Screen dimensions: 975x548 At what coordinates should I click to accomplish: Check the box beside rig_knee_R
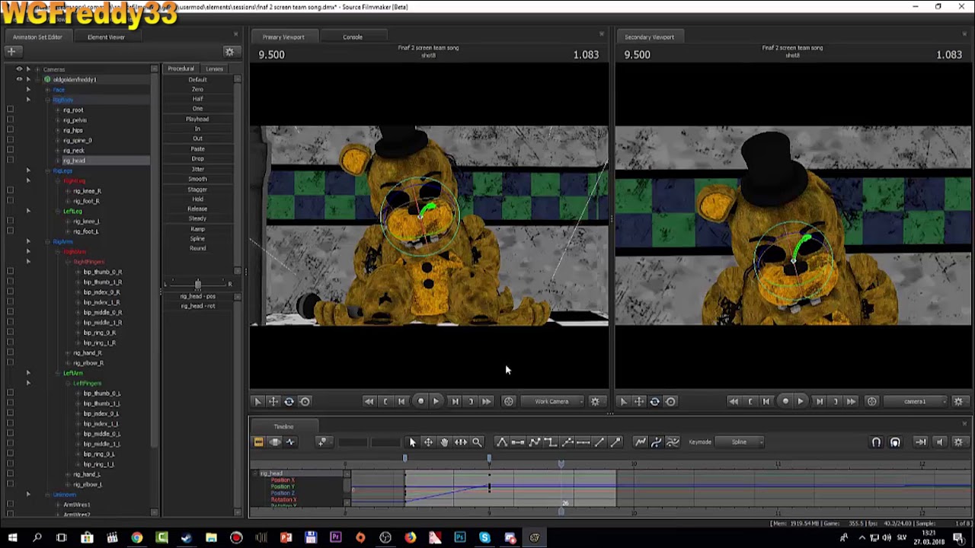(x=10, y=190)
